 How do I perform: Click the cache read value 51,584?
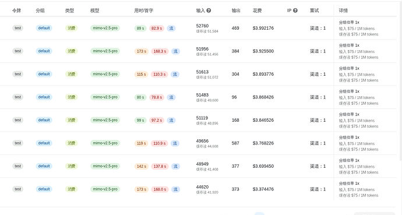[213, 31]
